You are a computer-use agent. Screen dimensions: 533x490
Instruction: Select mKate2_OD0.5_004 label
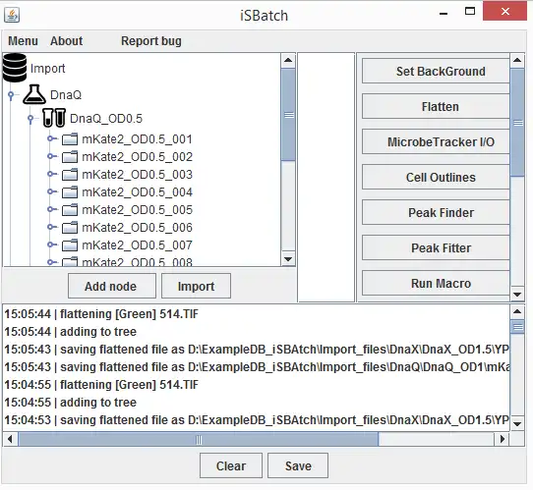(x=138, y=192)
